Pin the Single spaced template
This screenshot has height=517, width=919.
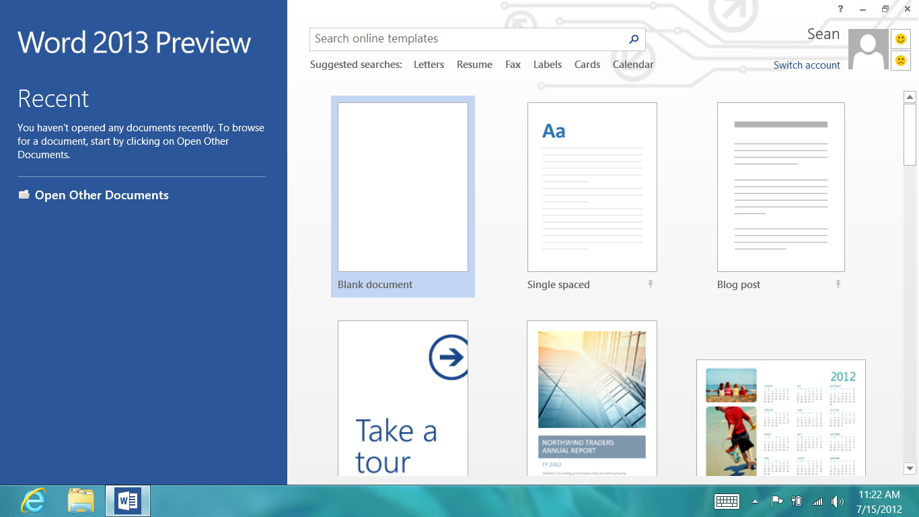coord(651,285)
